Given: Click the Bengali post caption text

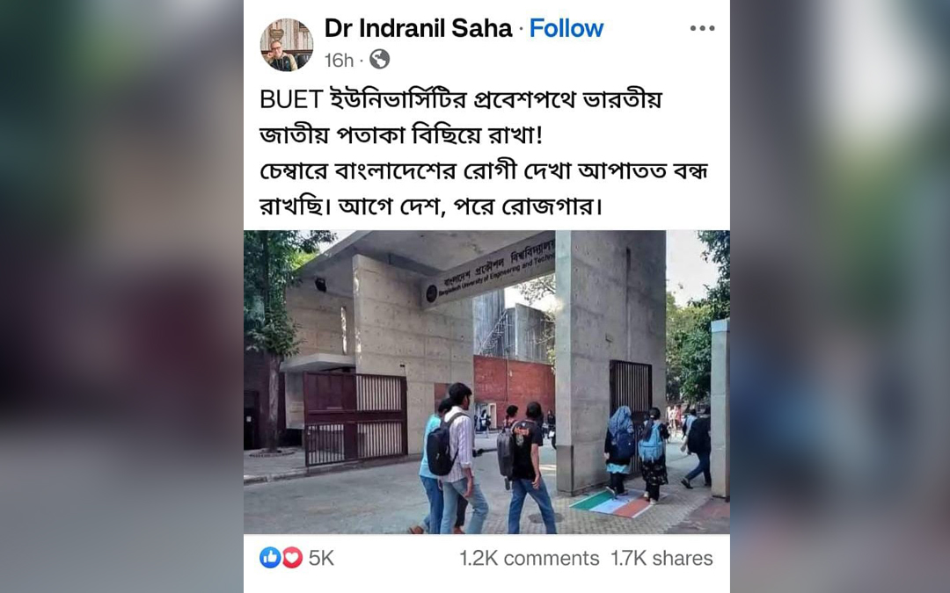Looking at the screenshot, I should 484,153.
